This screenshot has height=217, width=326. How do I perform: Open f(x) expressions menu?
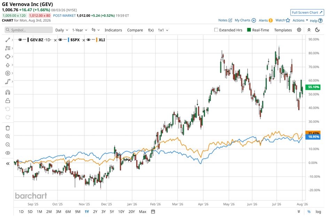tap(151, 30)
